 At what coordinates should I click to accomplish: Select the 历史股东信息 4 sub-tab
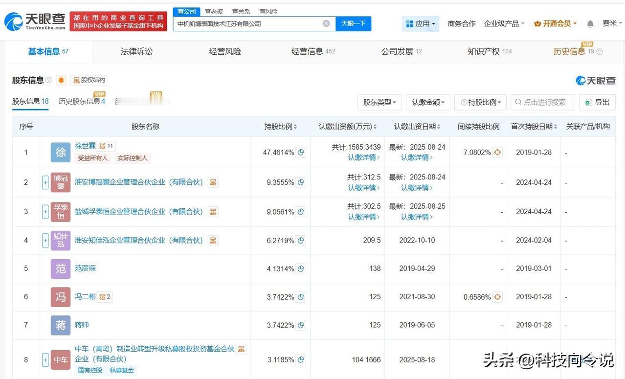pos(82,101)
